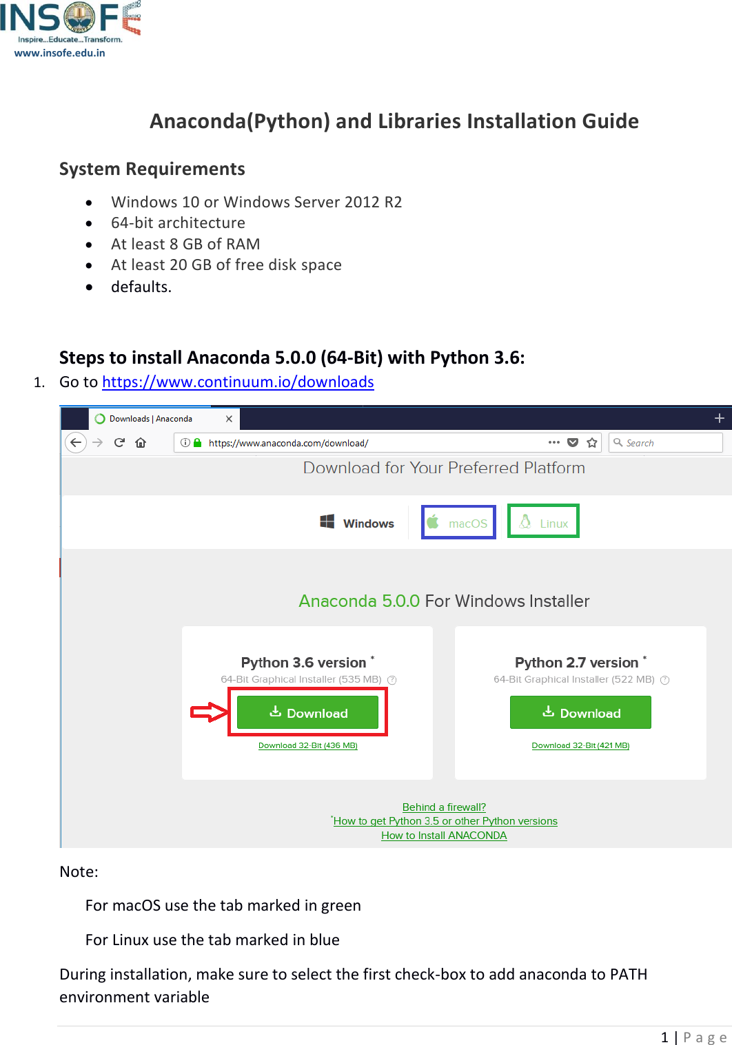This screenshot has width=732, height=1045.
Task: Click the Pocket save icon
Action: [x=573, y=442]
